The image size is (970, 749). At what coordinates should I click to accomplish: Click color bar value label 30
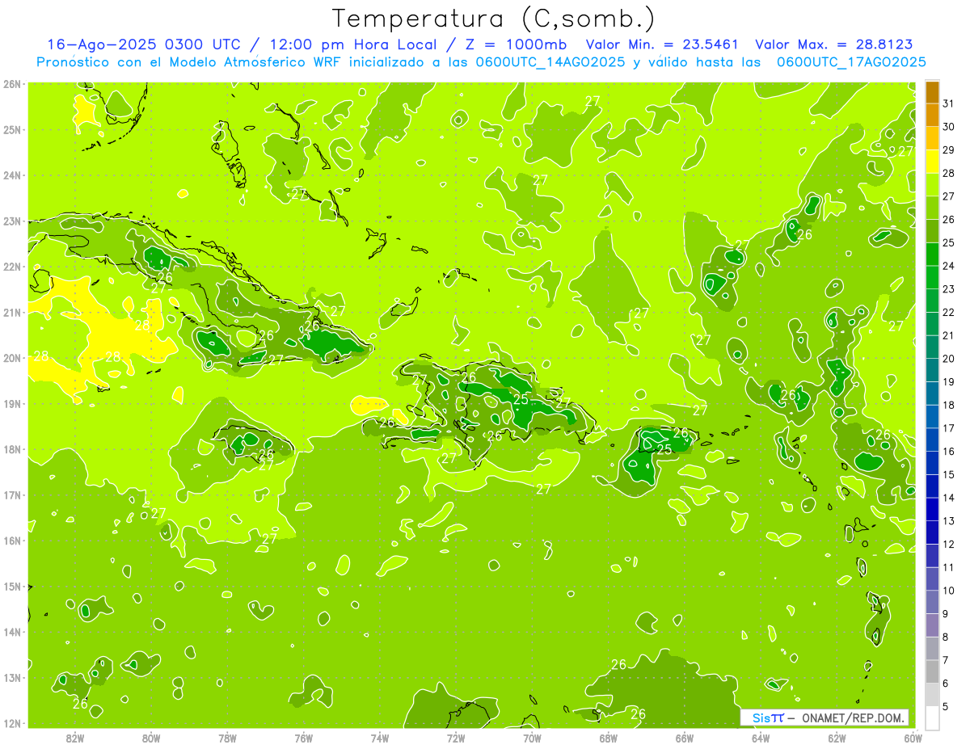point(949,127)
